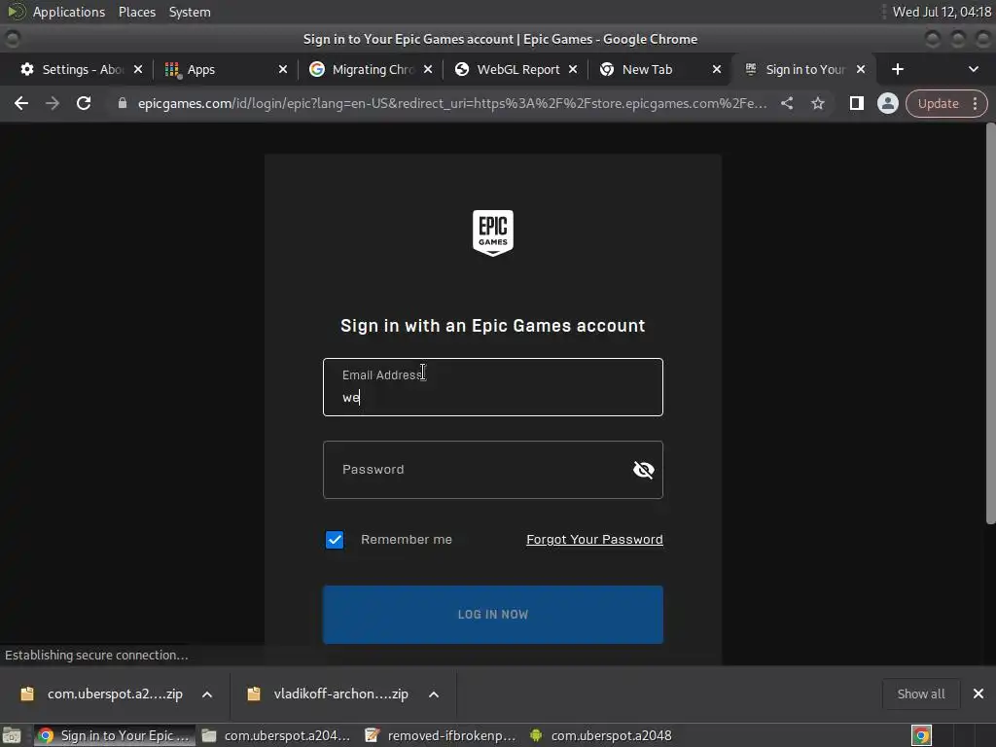Click Show all downloads button

tap(920, 694)
